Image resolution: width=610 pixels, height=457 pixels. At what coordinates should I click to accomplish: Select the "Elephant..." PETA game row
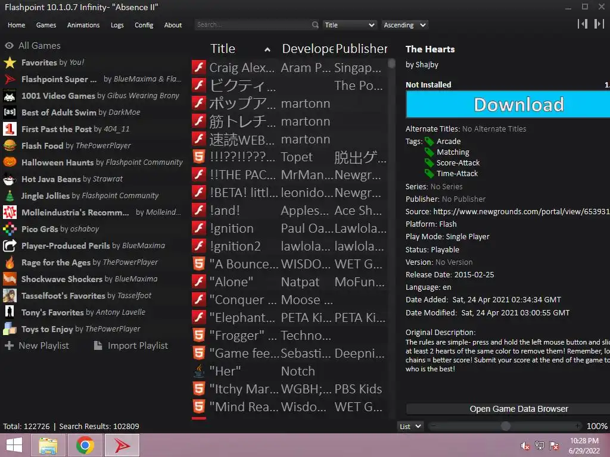click(290, 318)
